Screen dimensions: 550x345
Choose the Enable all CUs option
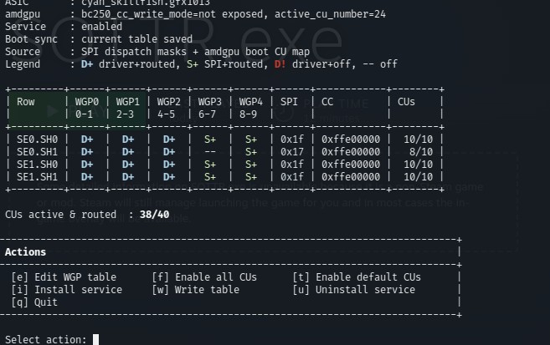click(x=204, y=277)
